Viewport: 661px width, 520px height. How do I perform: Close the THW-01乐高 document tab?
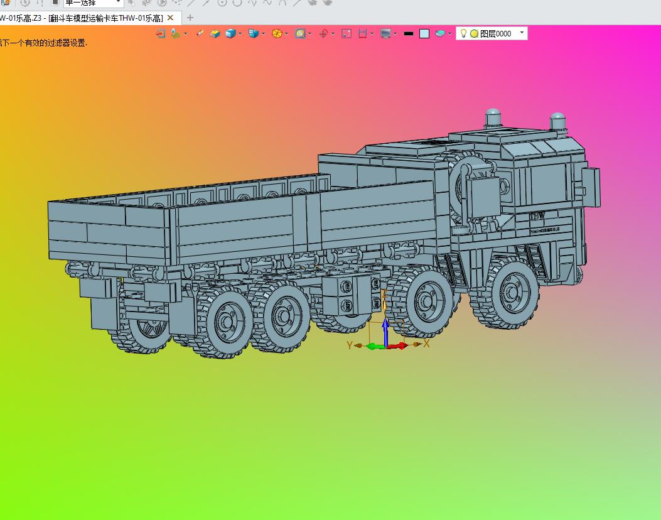point(170,18)
